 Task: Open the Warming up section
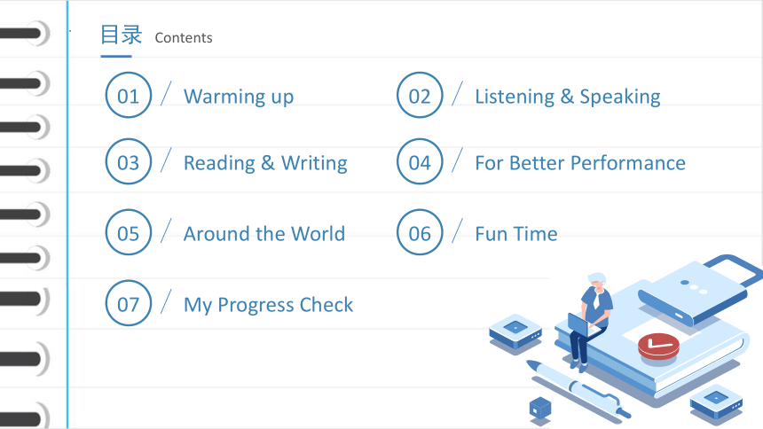tap(239, 97)
